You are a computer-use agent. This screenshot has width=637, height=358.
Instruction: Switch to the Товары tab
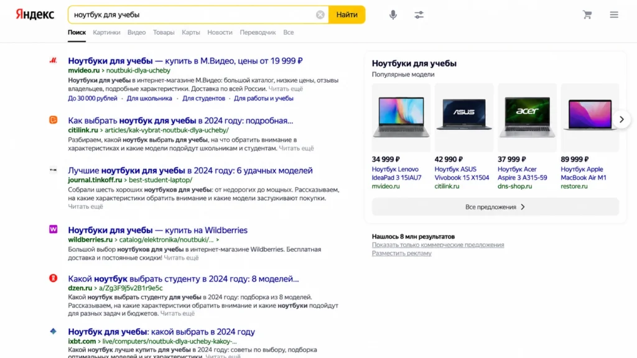coord(164,32)
